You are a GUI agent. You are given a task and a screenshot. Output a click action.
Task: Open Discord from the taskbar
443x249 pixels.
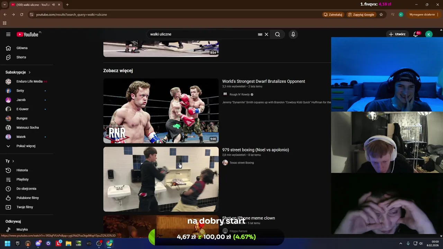(x=38, y=243)
